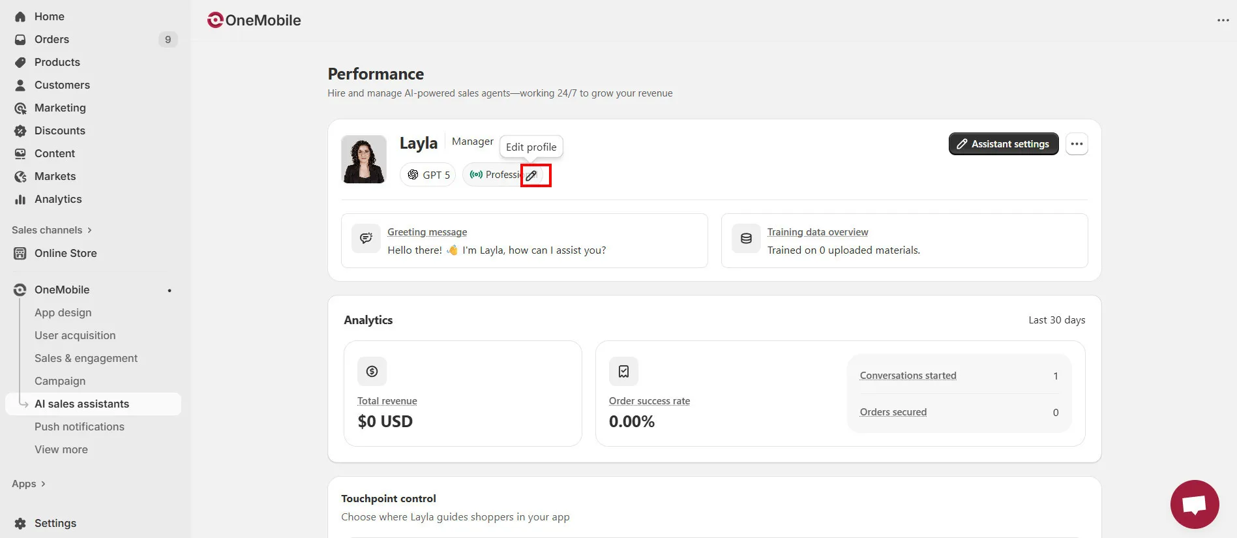This screenshot has height=538, width=1237.
Task: Open the chat support bubble
Action: click(x=1195, y=505)
